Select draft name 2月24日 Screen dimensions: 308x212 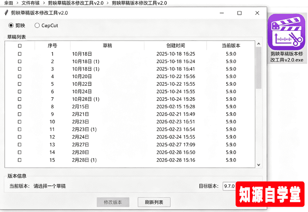(80, 137)
